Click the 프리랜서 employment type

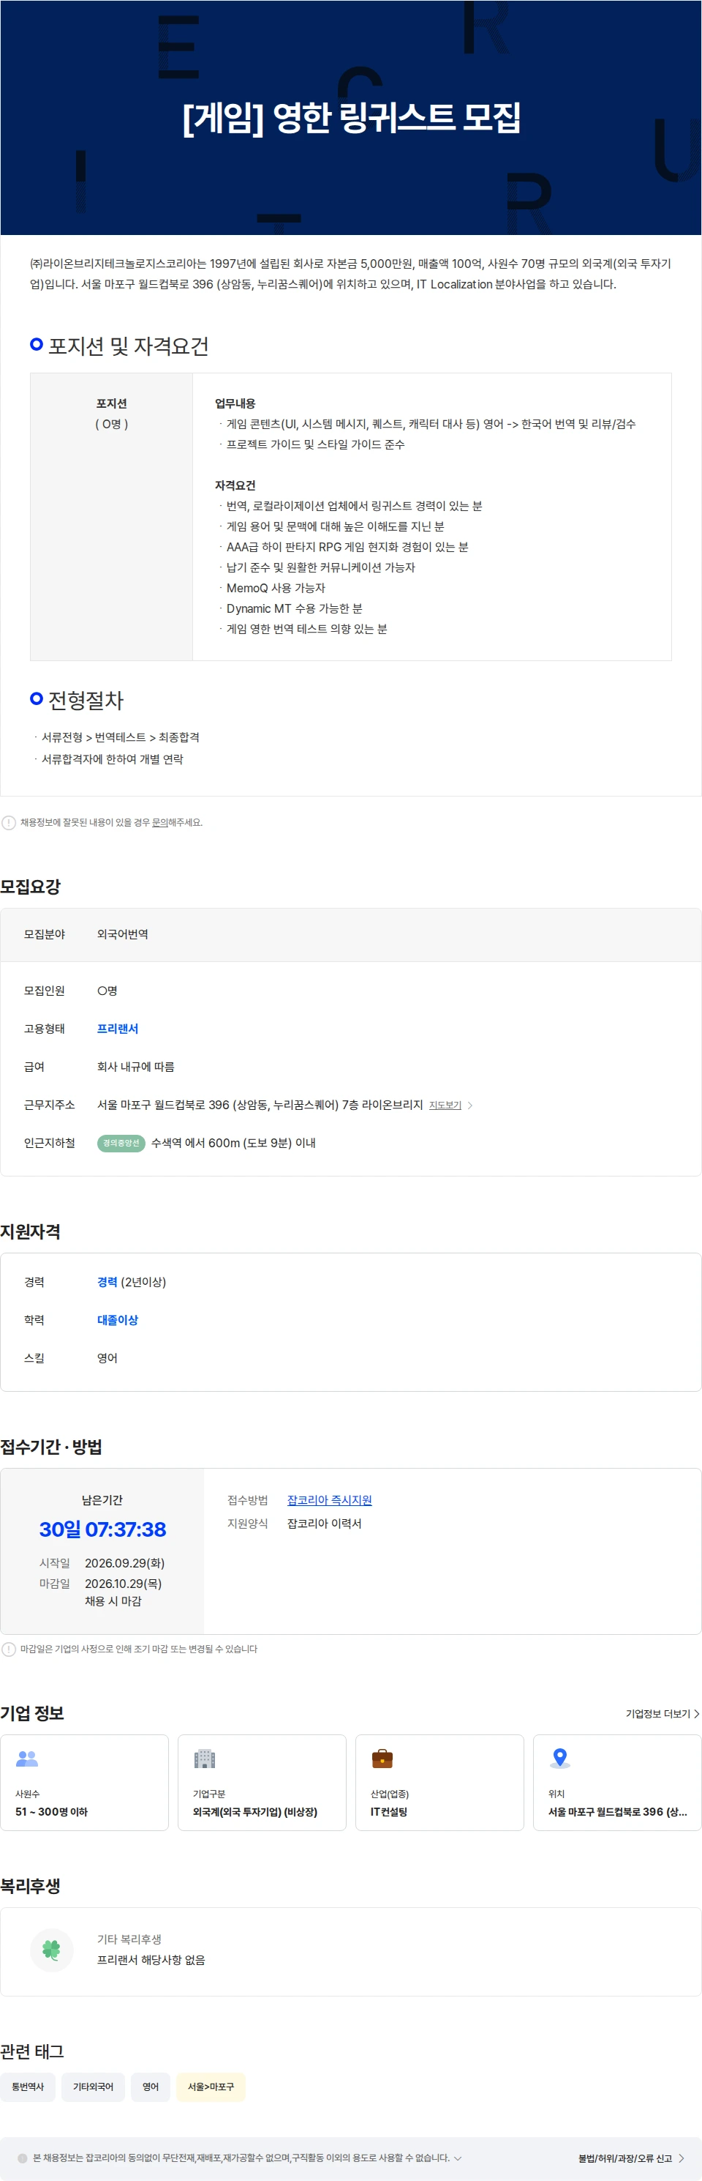[118, 1029]
